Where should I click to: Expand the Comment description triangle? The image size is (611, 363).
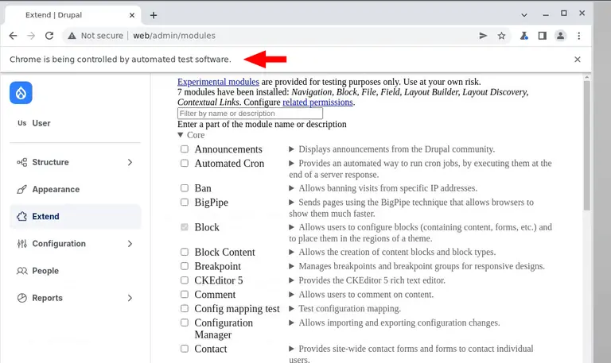[291, 294]
